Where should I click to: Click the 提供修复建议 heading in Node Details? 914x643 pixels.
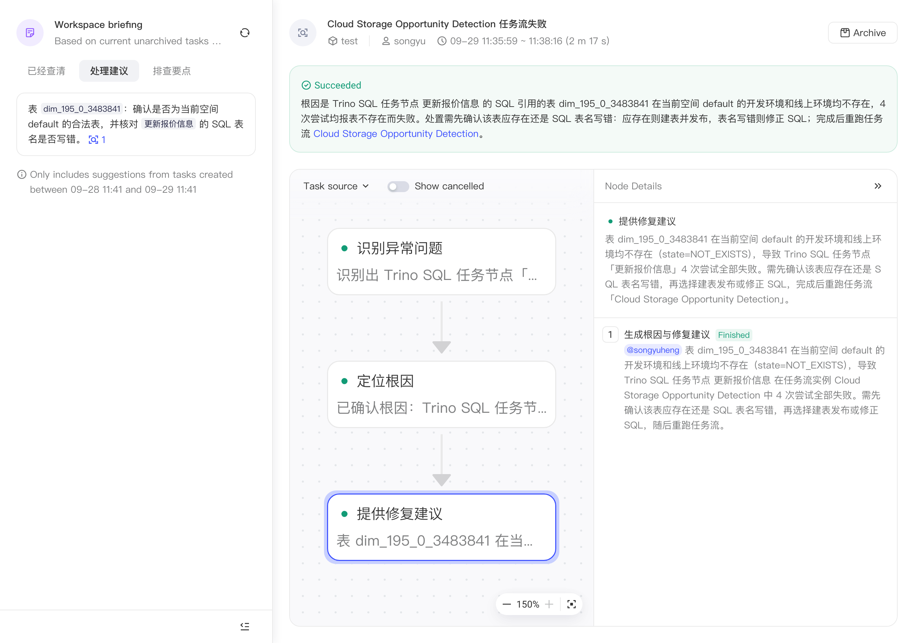[647, 221]
